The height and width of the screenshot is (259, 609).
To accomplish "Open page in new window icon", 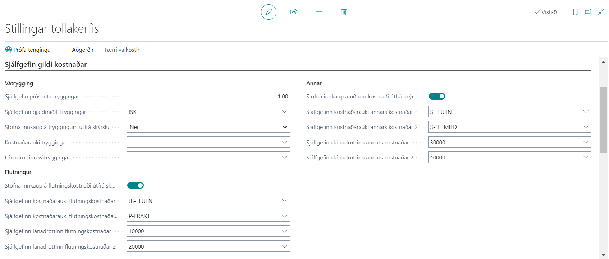I will pyautogui.click(x=588, y=12).
